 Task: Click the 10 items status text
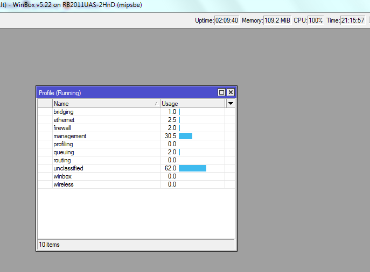[50, 245]
